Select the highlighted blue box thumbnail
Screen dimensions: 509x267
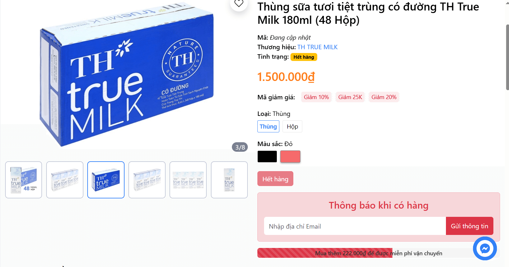[106, 180]
